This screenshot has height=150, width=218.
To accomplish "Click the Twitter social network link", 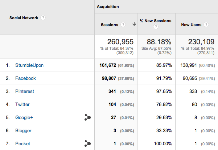I will [x=22, y=105].
